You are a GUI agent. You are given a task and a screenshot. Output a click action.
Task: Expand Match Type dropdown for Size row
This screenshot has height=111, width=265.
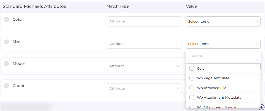pyautogui.click(x=144, y=44)
